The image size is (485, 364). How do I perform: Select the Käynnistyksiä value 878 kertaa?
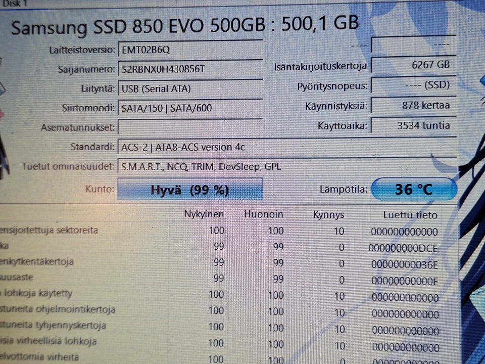tap(414, 105)
